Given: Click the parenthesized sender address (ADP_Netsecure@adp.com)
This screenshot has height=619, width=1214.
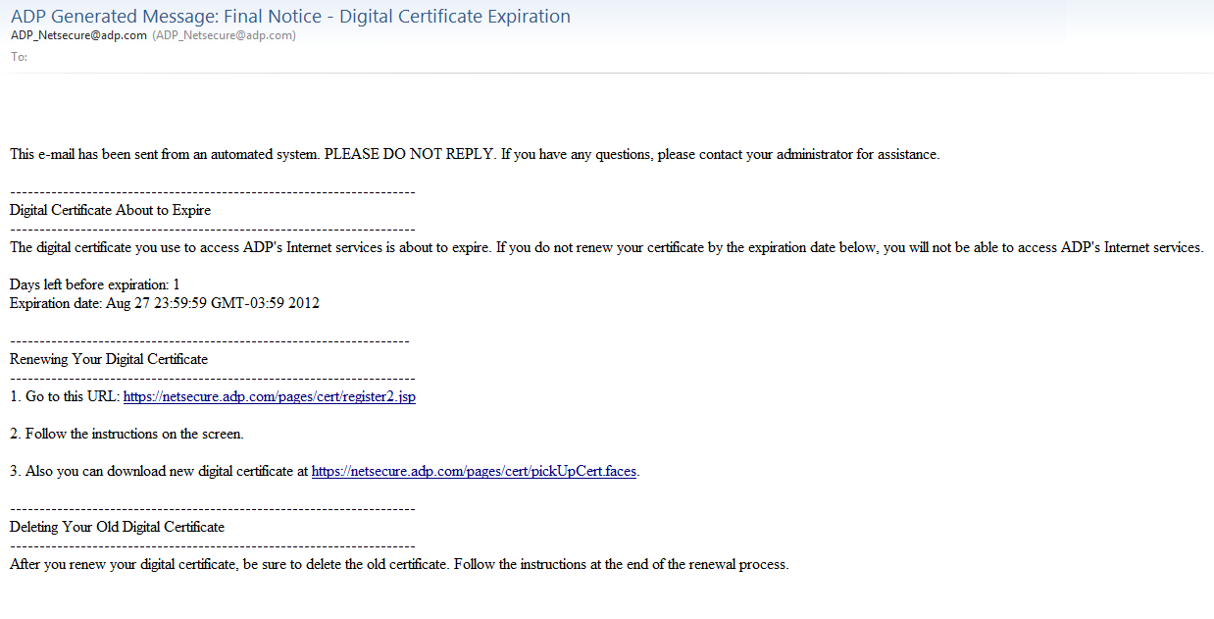Looking at the screenshot, I should click(224, 35).
